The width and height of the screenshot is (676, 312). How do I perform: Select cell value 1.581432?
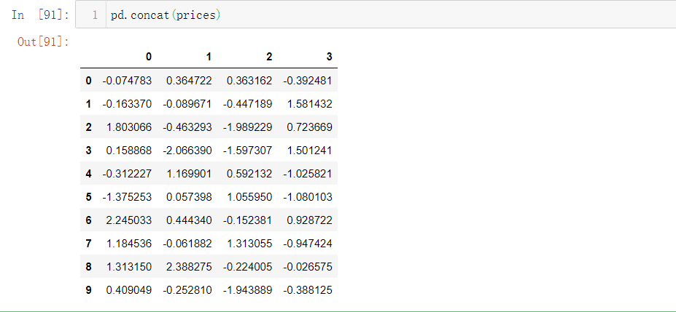(x=309, y=103)
